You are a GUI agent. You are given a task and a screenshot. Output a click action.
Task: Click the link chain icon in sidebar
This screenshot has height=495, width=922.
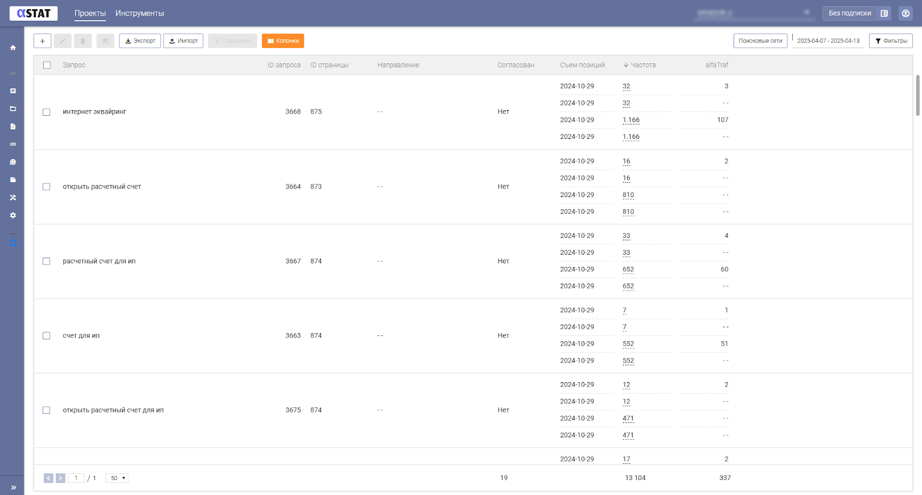(x=13, y=144)
